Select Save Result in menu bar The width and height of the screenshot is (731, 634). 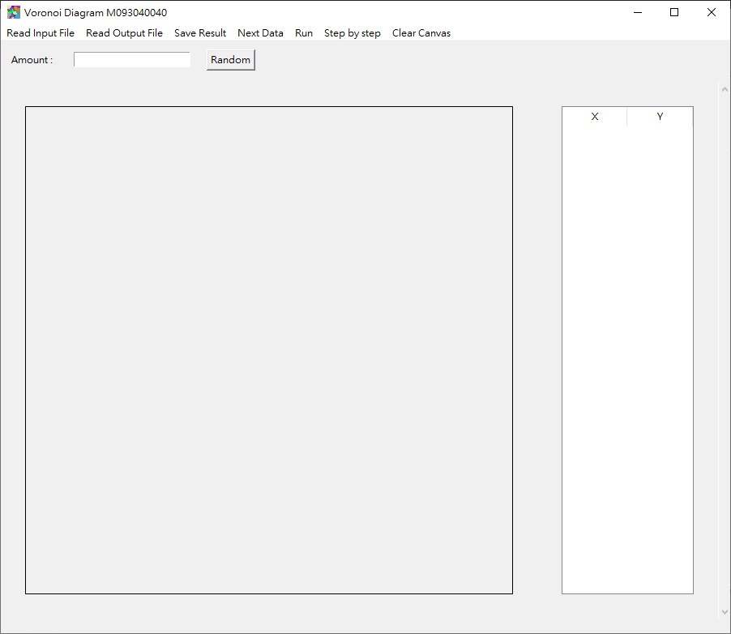click(200, 33)
